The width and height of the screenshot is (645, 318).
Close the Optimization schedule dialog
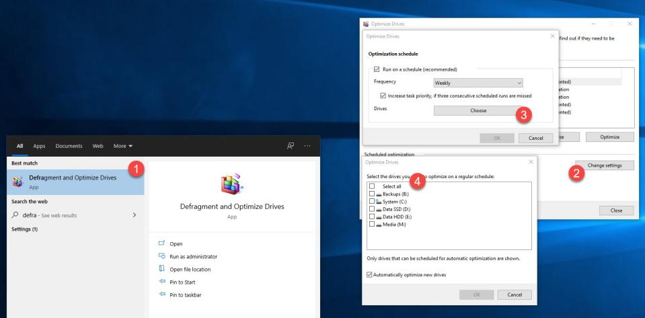[x=552, y=36]
